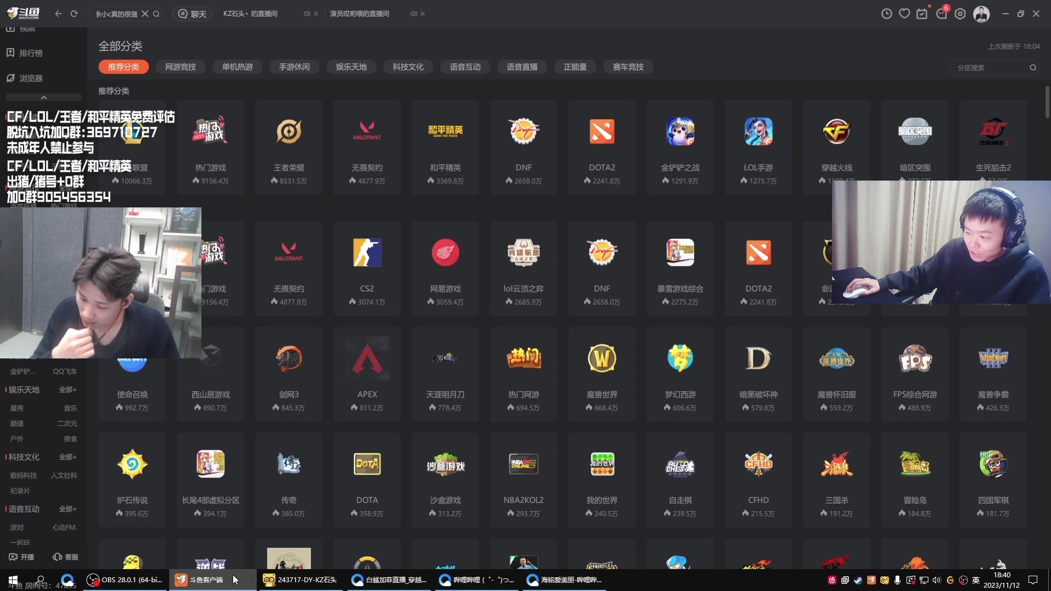The width and height of the screenshot is (1051, 591).
Task: Open the CS2 category thumbnail
Action: click(x=367, y=253)
